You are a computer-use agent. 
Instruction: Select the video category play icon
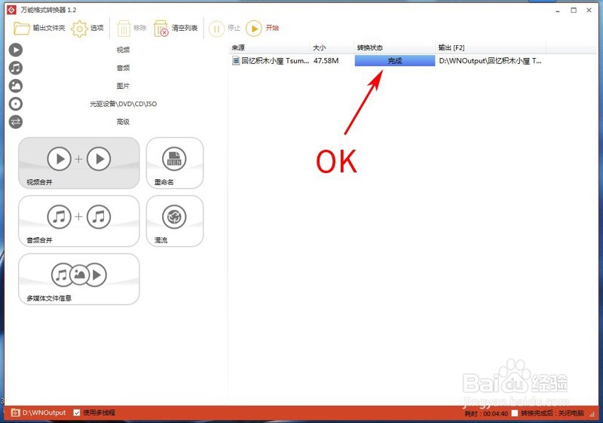pyautogui.click(x=16, y=50)
